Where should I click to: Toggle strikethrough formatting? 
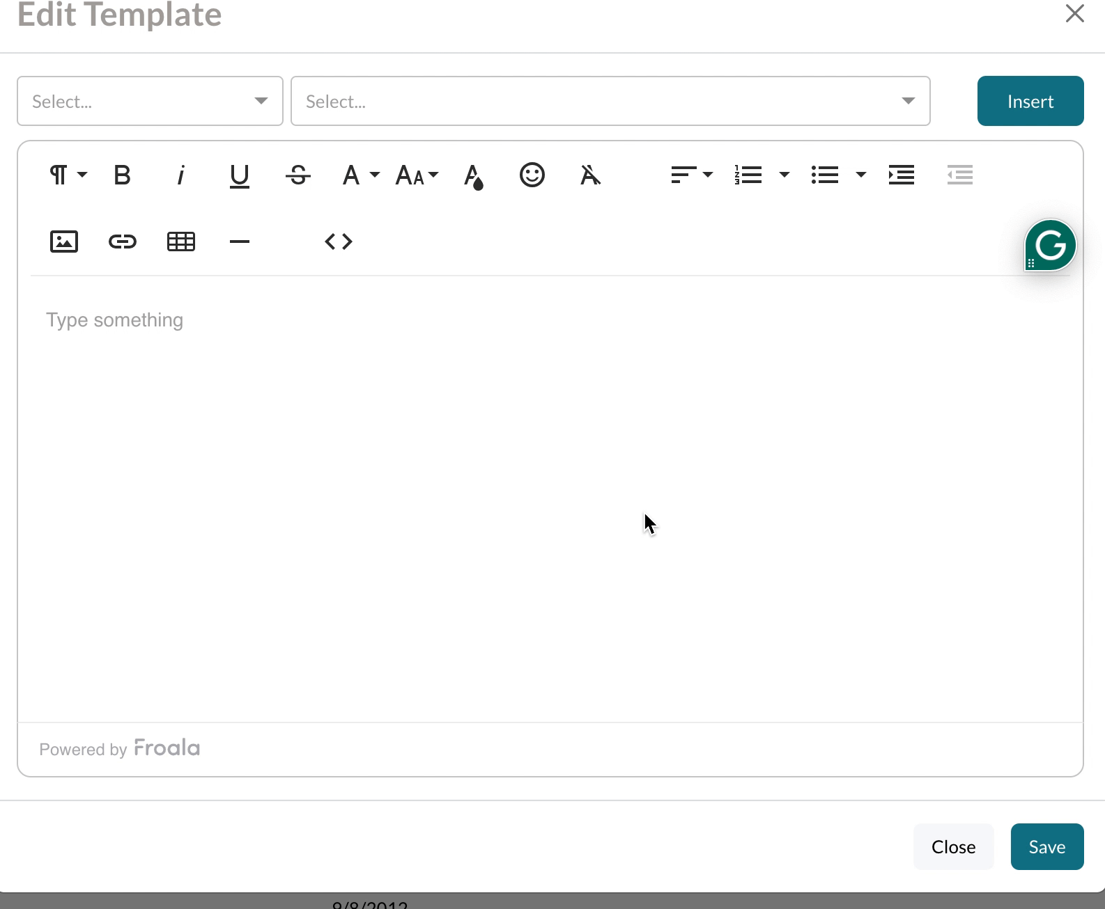[x=298, y=175]
